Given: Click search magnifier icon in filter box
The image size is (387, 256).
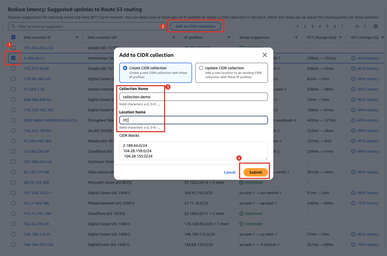Looking at the screenshot, I should coord(13,26).
